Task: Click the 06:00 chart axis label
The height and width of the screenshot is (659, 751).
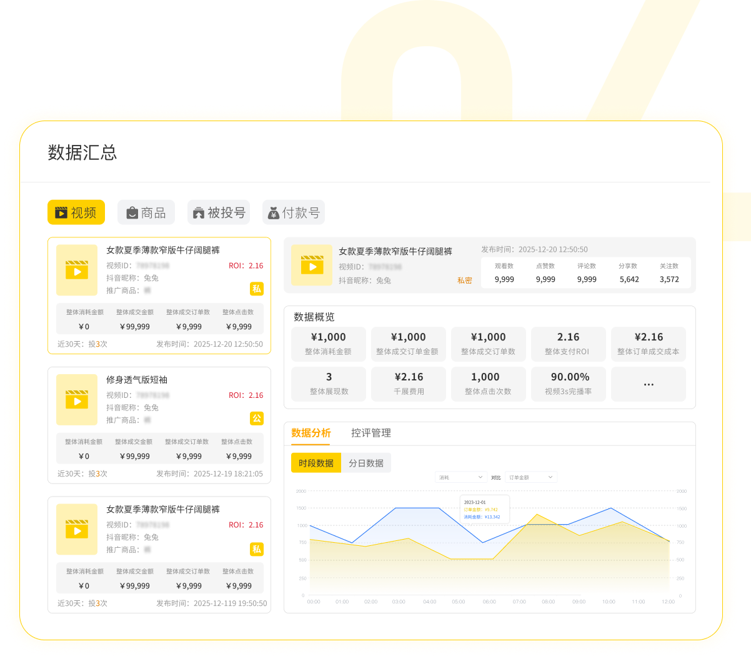Action: click(x=489, y=602)
